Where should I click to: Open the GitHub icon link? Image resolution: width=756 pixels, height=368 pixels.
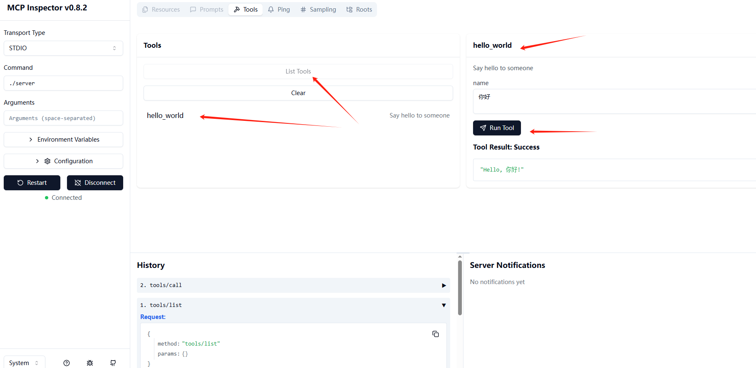[113, 363]
